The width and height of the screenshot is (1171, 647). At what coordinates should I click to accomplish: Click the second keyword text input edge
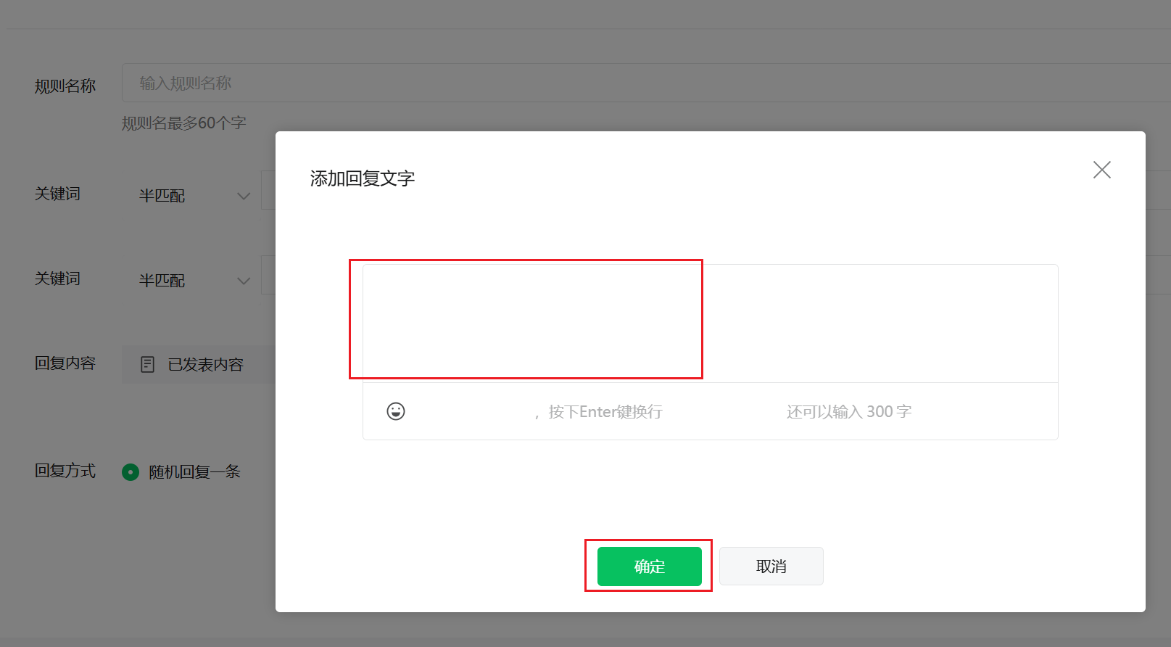[268, 275]
